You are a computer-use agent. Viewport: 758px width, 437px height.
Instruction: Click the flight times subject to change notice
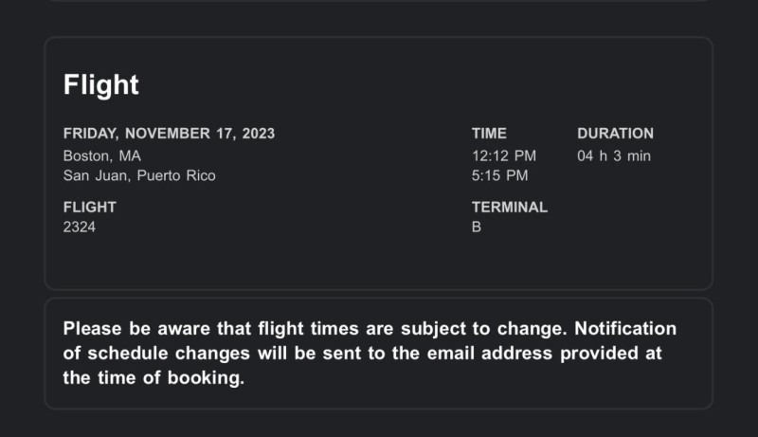pyautogui.click(x=370, y=354)
